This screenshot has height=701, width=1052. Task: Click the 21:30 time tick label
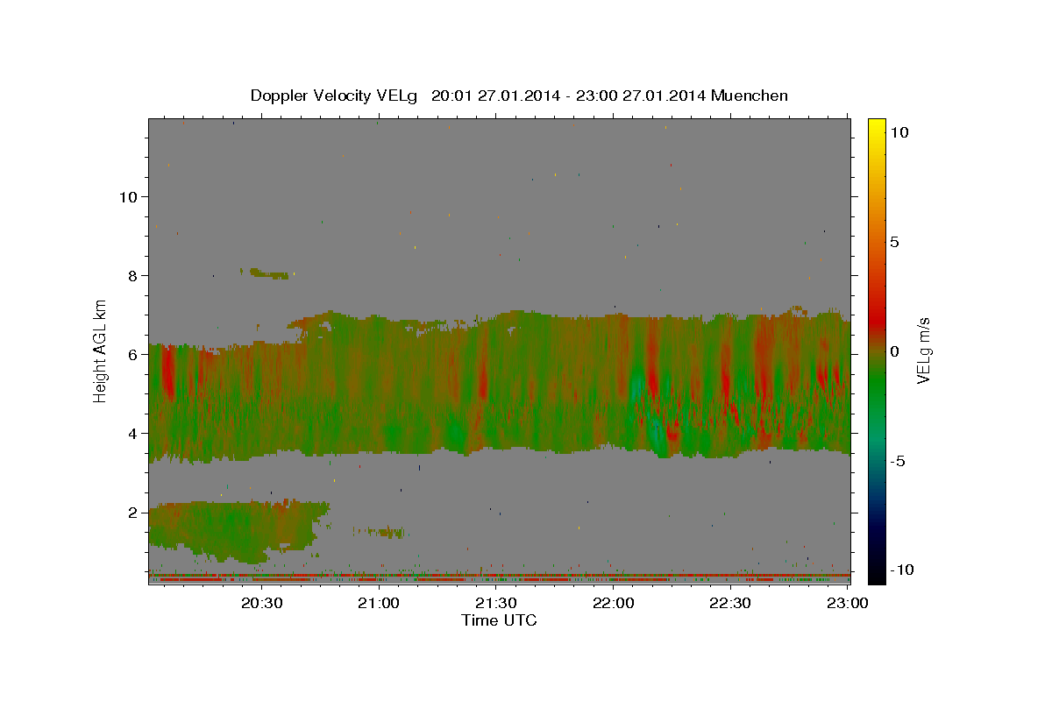tap(496, 604)
